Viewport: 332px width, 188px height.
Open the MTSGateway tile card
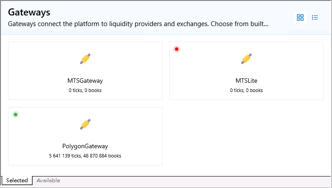85,71
